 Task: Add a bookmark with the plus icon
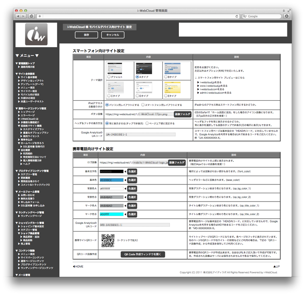[40, 16]
